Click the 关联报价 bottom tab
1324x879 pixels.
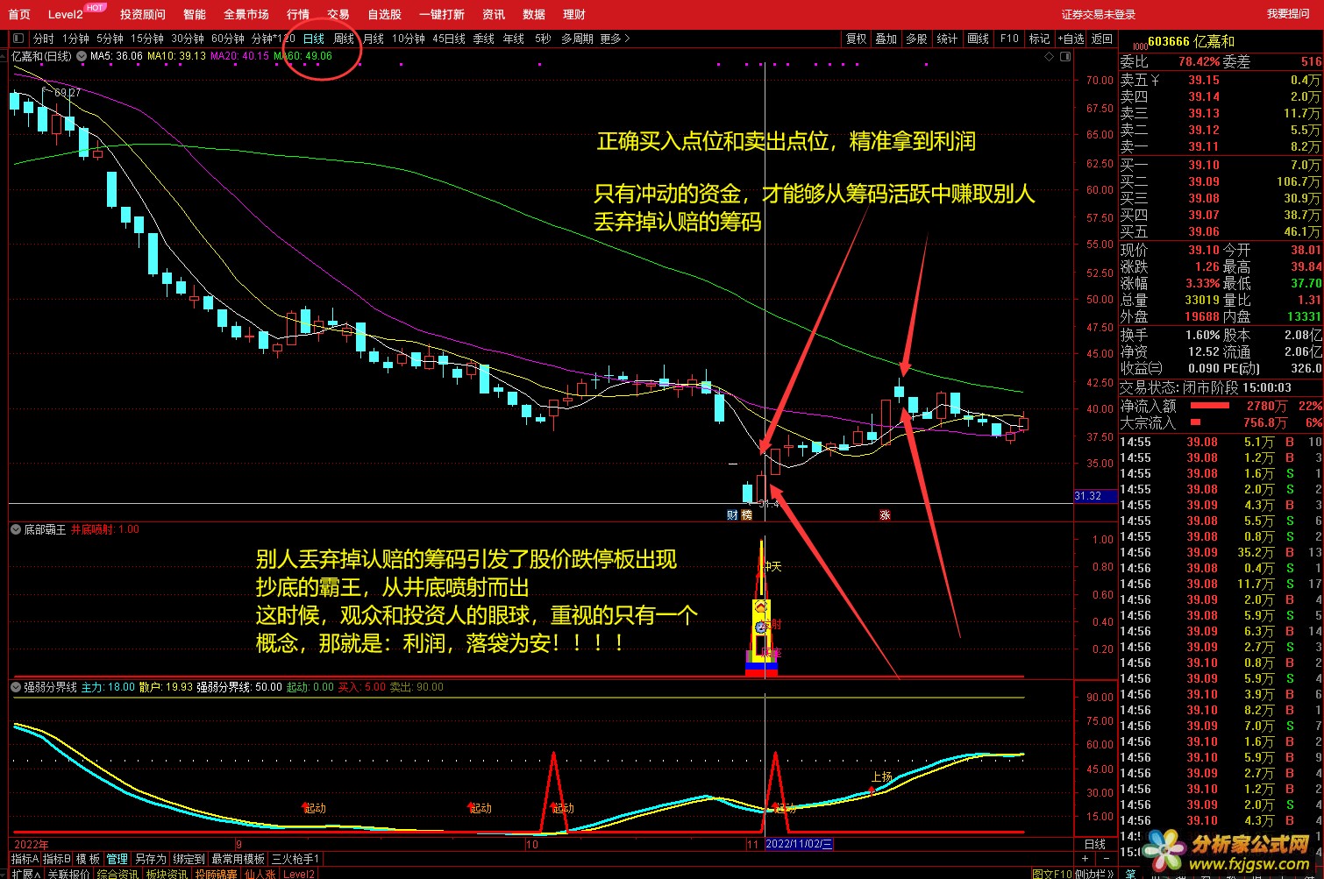click(x=68, y=874)
